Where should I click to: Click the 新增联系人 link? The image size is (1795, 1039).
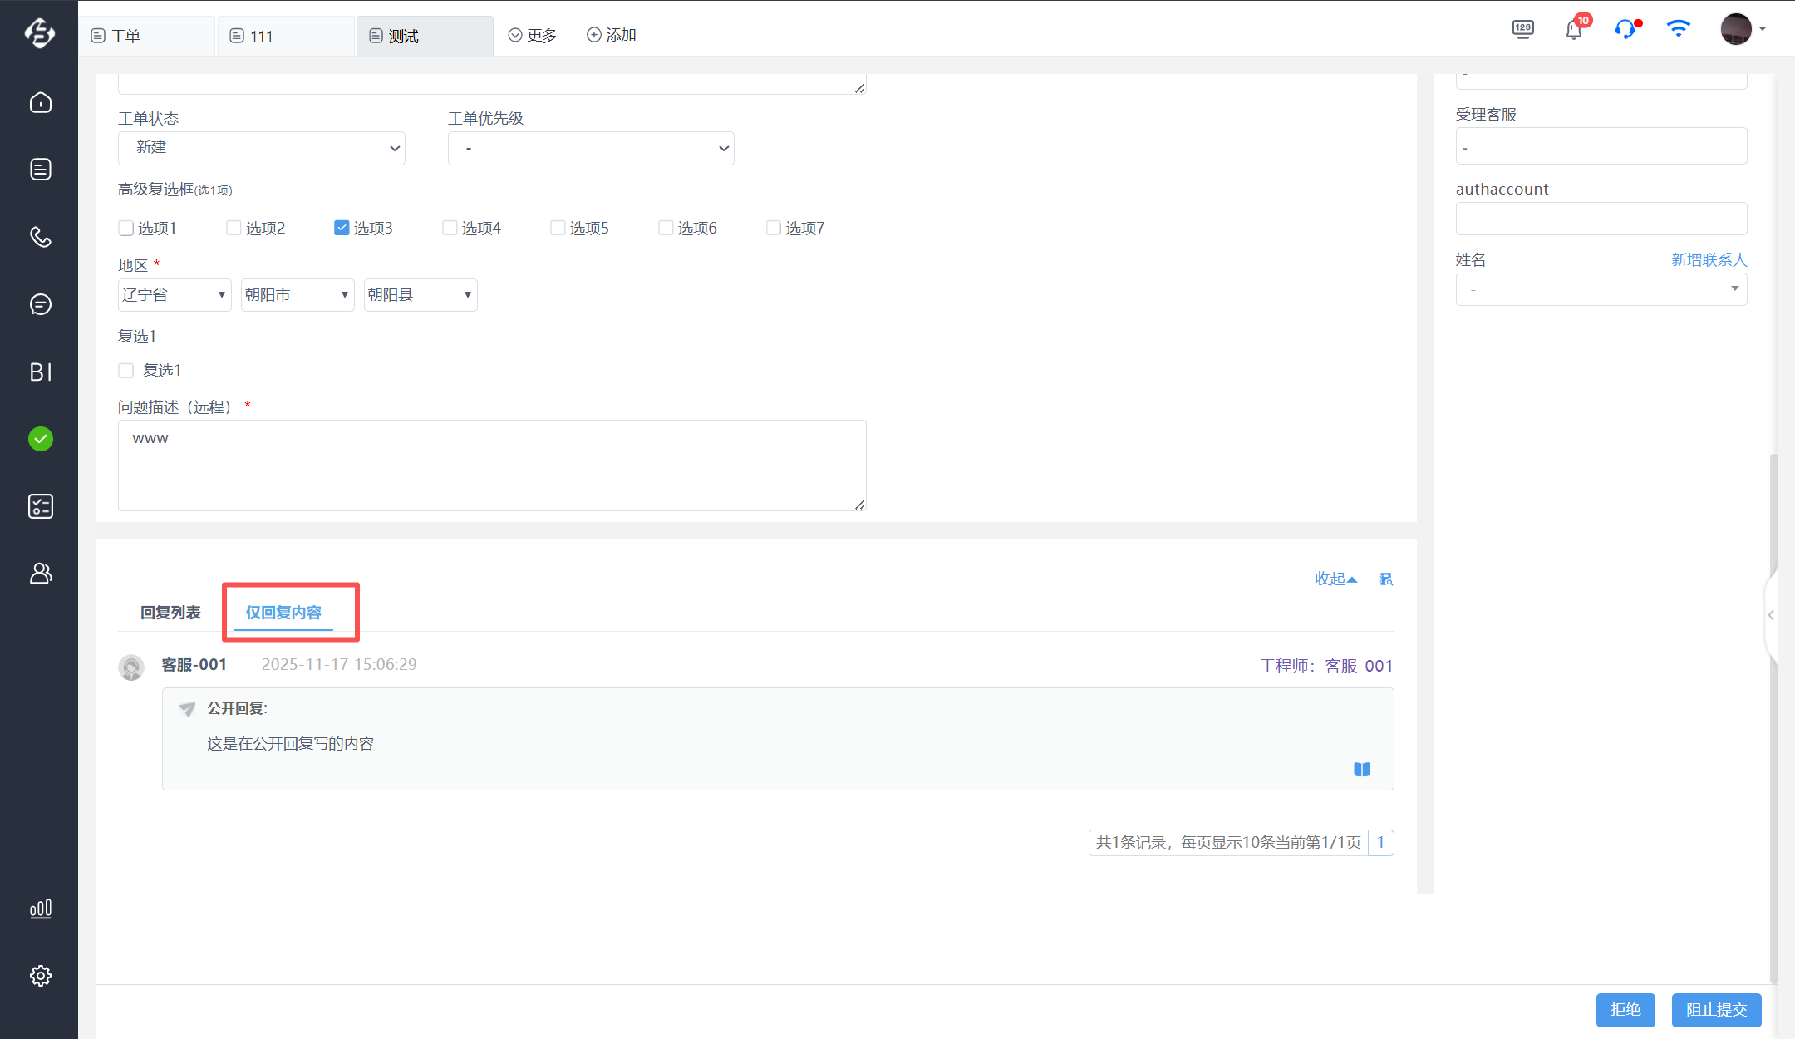[x=1709, y=260]
